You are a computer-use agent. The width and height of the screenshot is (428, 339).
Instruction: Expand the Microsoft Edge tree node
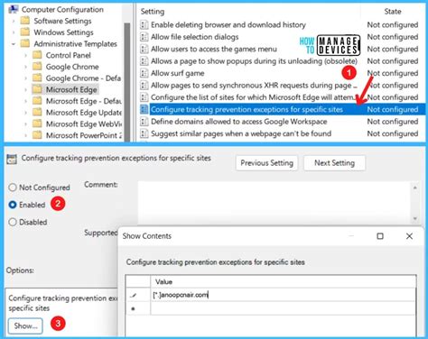[x=25, y=89]
